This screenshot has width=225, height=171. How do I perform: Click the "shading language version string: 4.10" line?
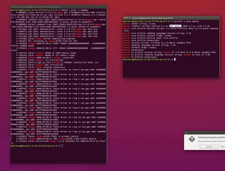[157, 33]
